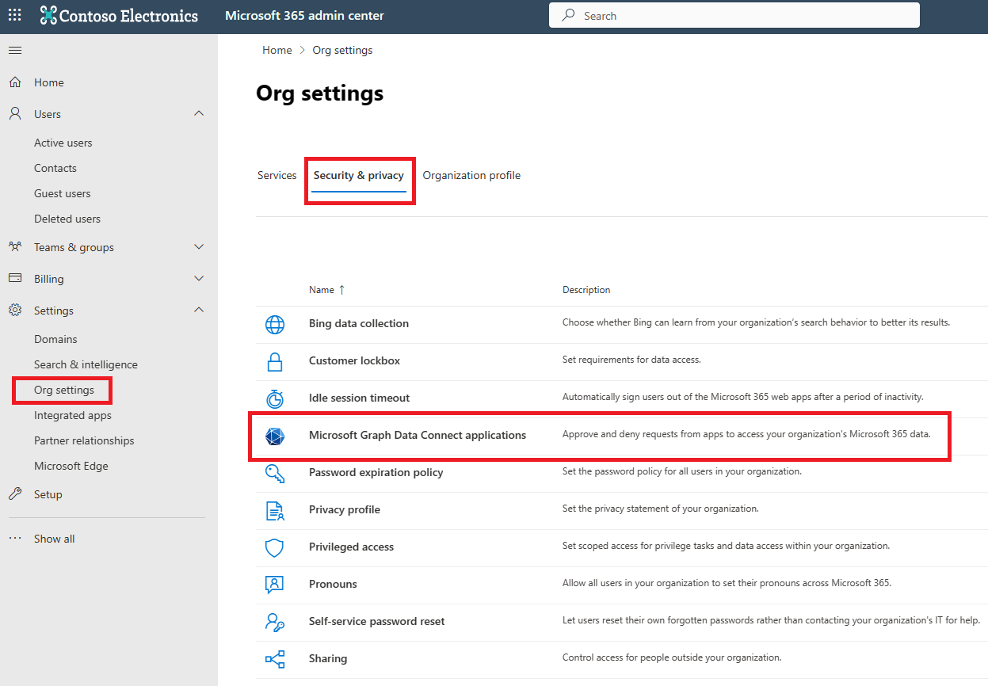Open Customer lockbox setting
988x686 pixels.
coord(354,360)
